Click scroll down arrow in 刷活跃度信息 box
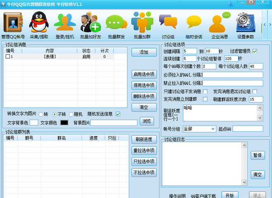 click(x=260, y=118)
